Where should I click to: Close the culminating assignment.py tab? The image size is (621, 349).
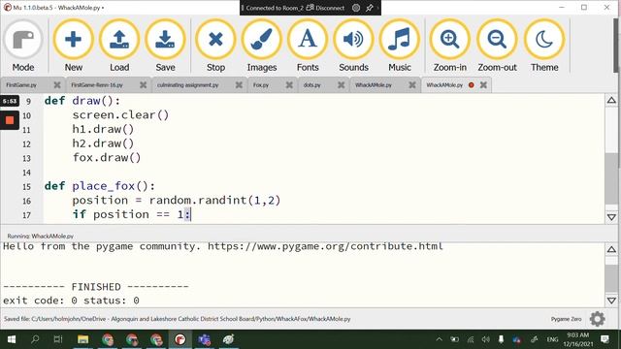tap(239, 85)
